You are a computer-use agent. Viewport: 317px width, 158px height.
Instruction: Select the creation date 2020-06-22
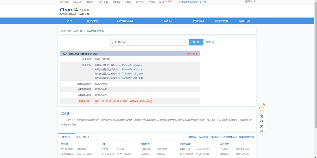101,83
